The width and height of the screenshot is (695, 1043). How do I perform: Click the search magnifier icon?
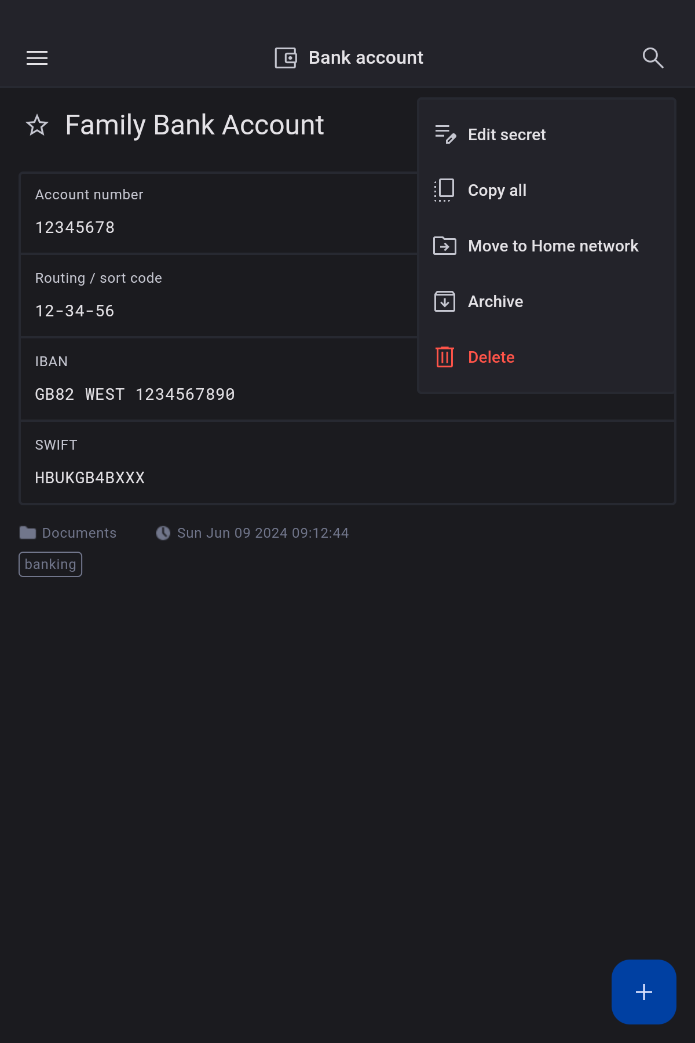653,58
